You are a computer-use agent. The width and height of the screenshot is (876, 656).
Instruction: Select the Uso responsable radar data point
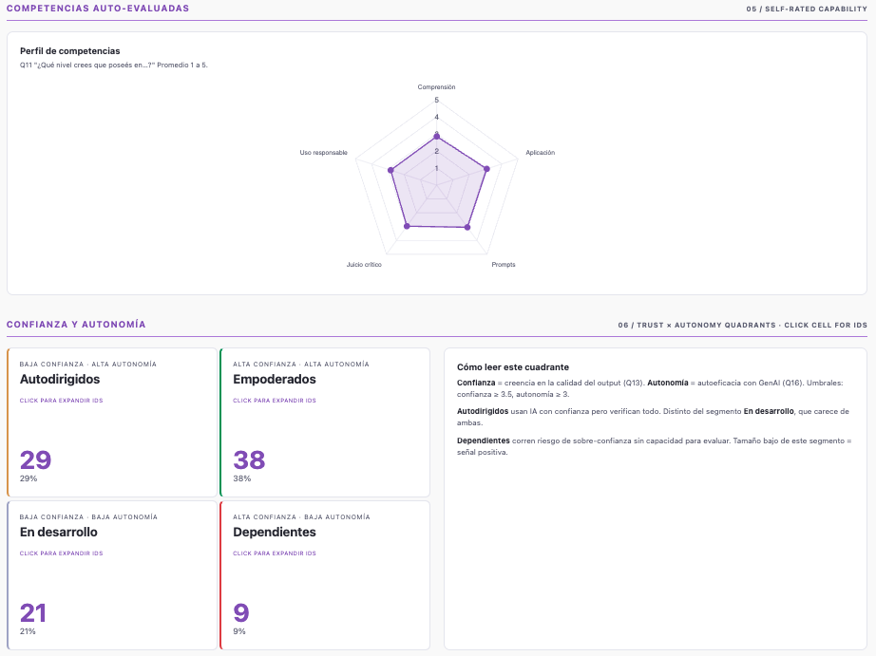click(x=390, y=170)
